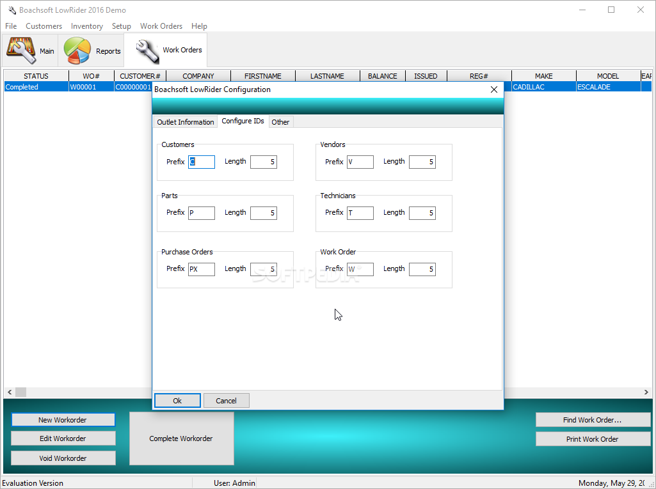Viewport: 656px width, 489px height.
Task: Click the FIRSTNAME column header
Action: [263, 75]
